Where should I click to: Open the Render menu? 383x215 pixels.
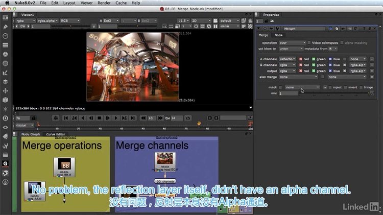tap(104, 3)
